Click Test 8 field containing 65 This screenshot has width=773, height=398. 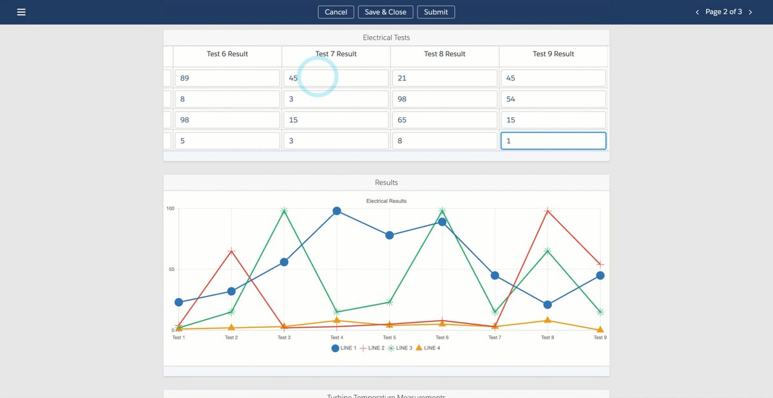[x=445, y=120]
